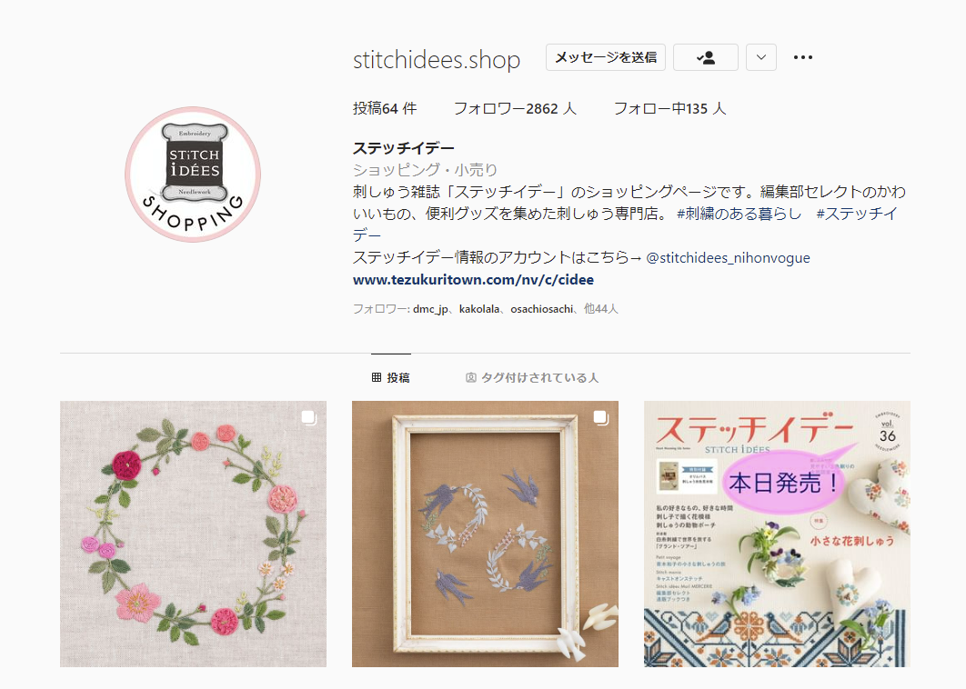Open the フォロワー2862人 followers list
Viewport: 966px width, 689px height.
515,108
